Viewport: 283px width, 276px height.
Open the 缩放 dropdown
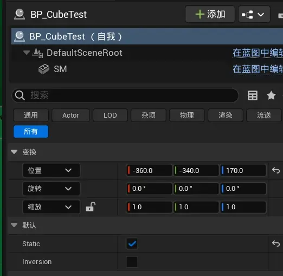pos(52,207)
